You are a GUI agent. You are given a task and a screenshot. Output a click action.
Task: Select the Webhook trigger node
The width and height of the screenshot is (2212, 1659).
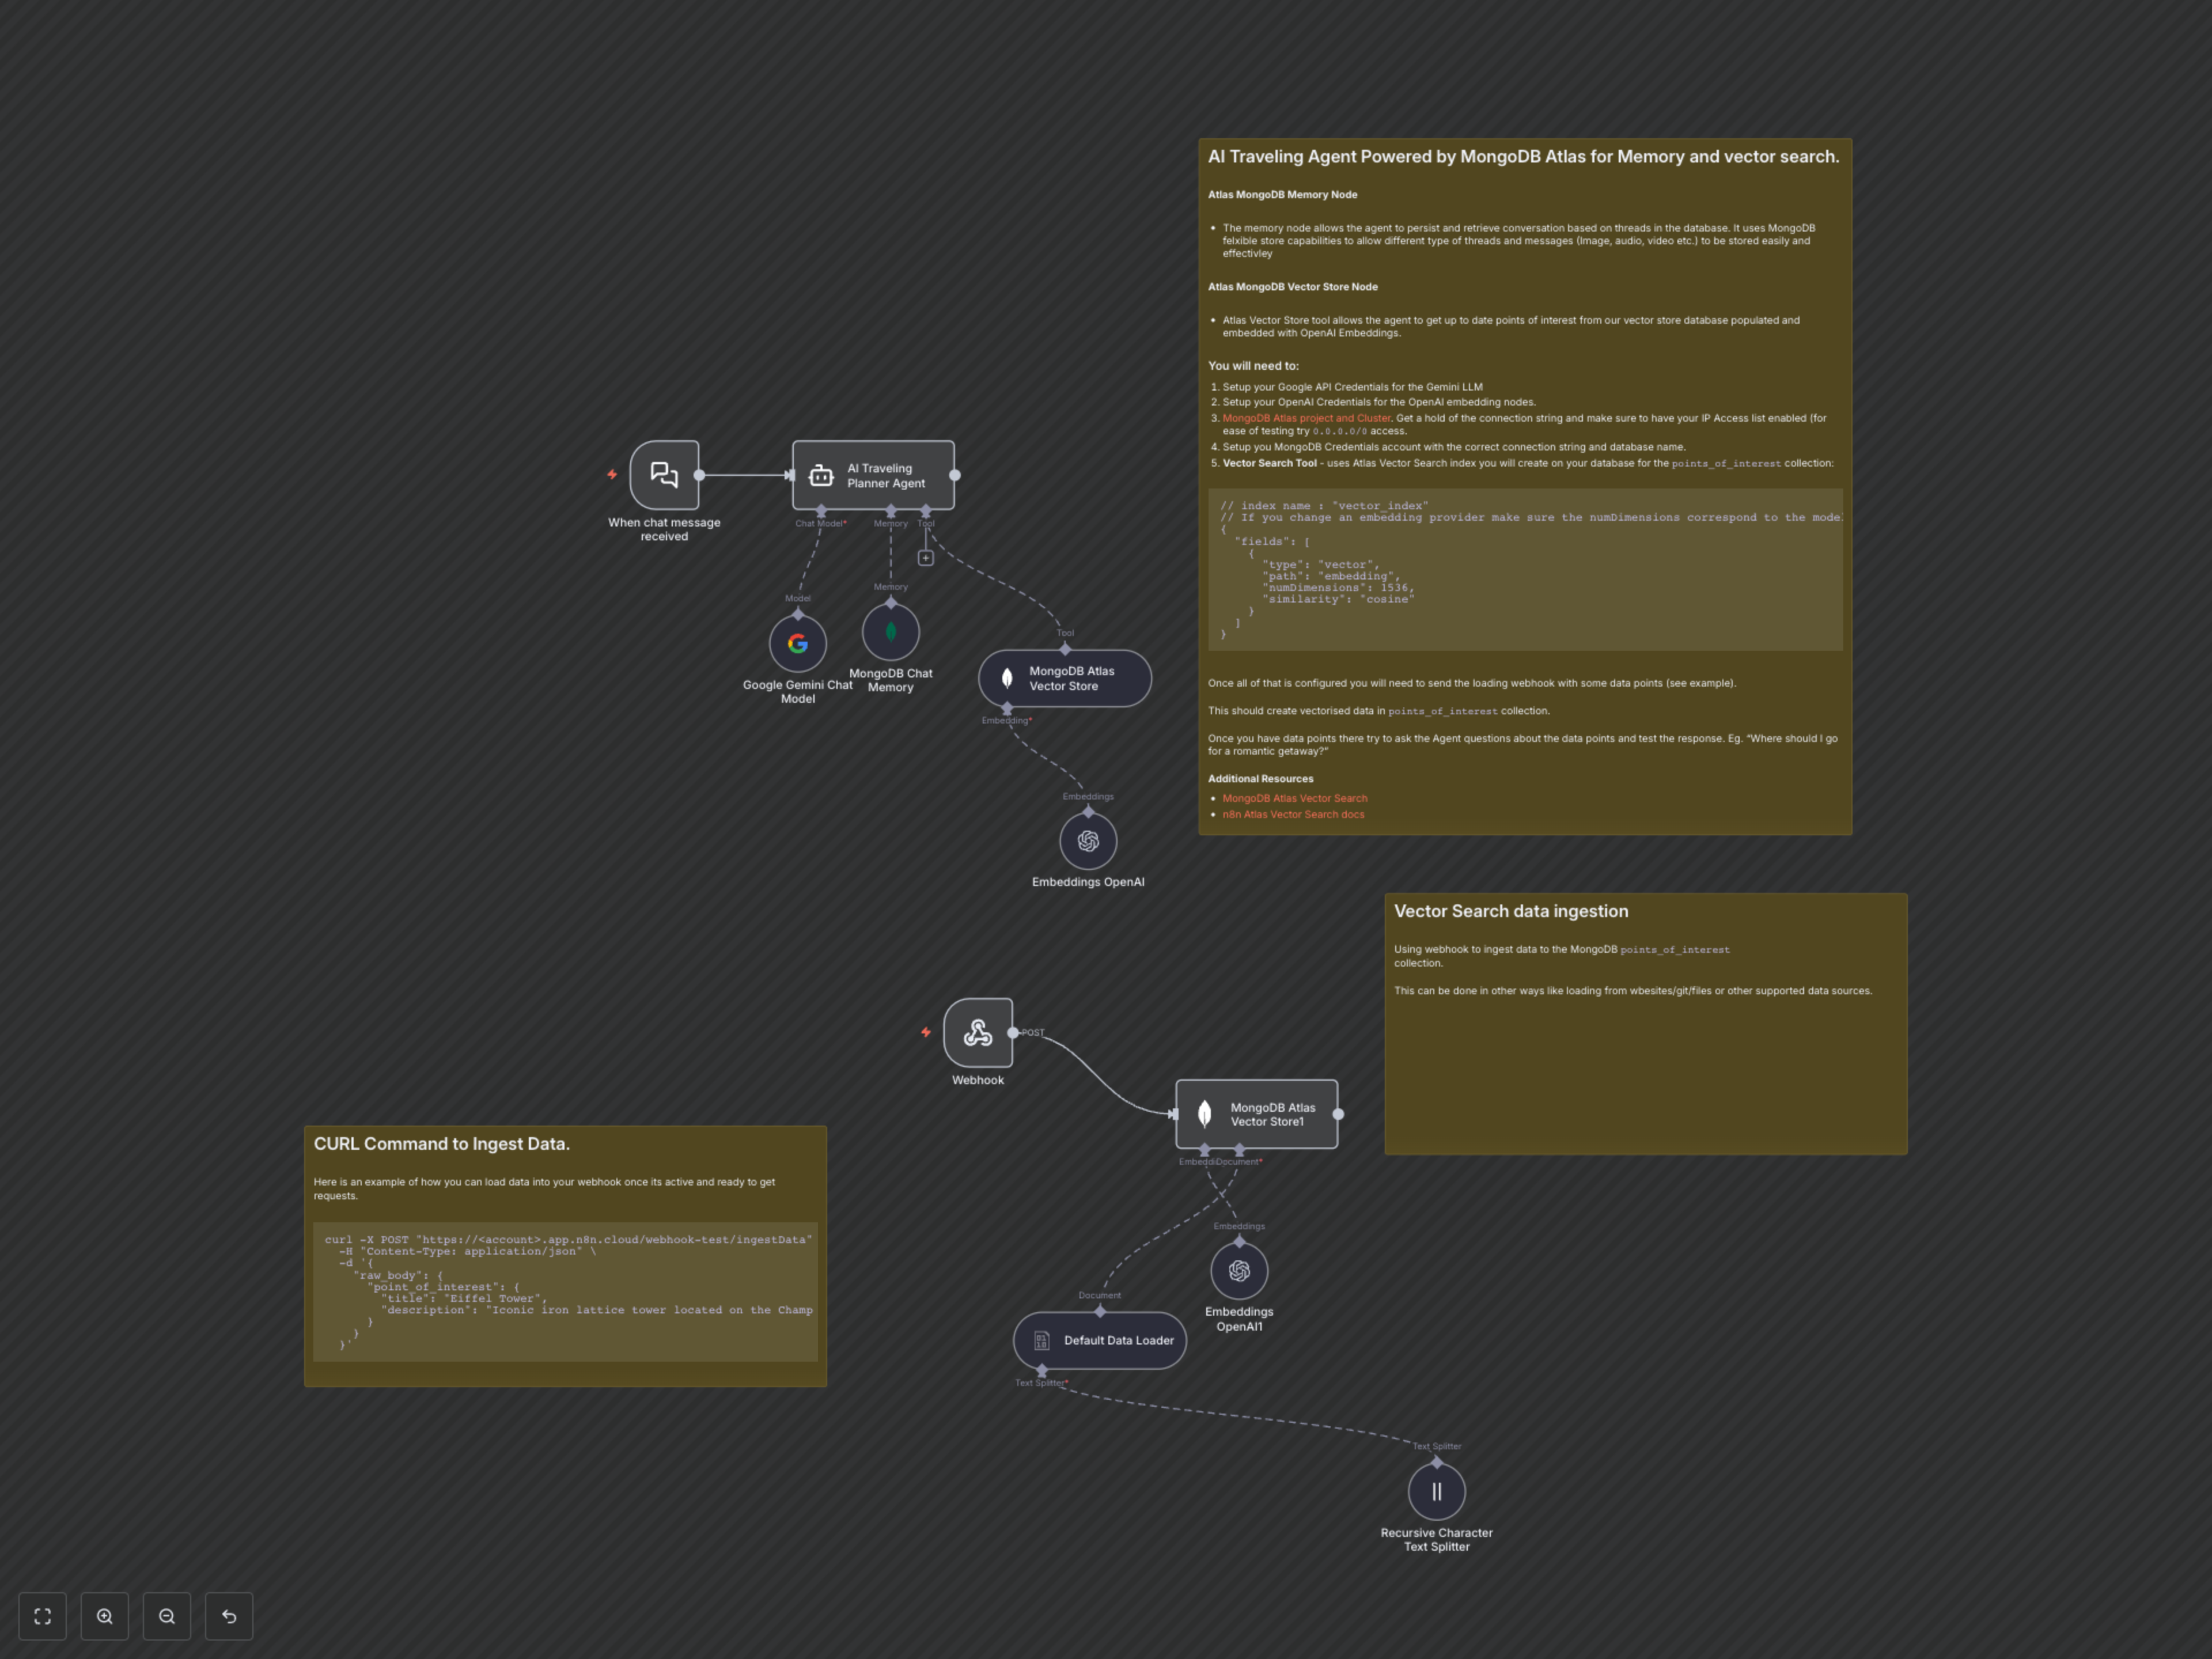coord(977,1032)
